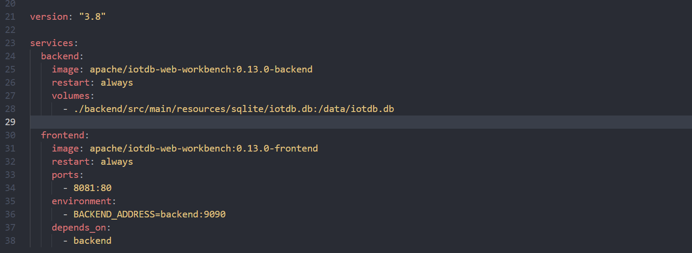Click the ports key
This screenshot has height=253, width=692.
65,175
